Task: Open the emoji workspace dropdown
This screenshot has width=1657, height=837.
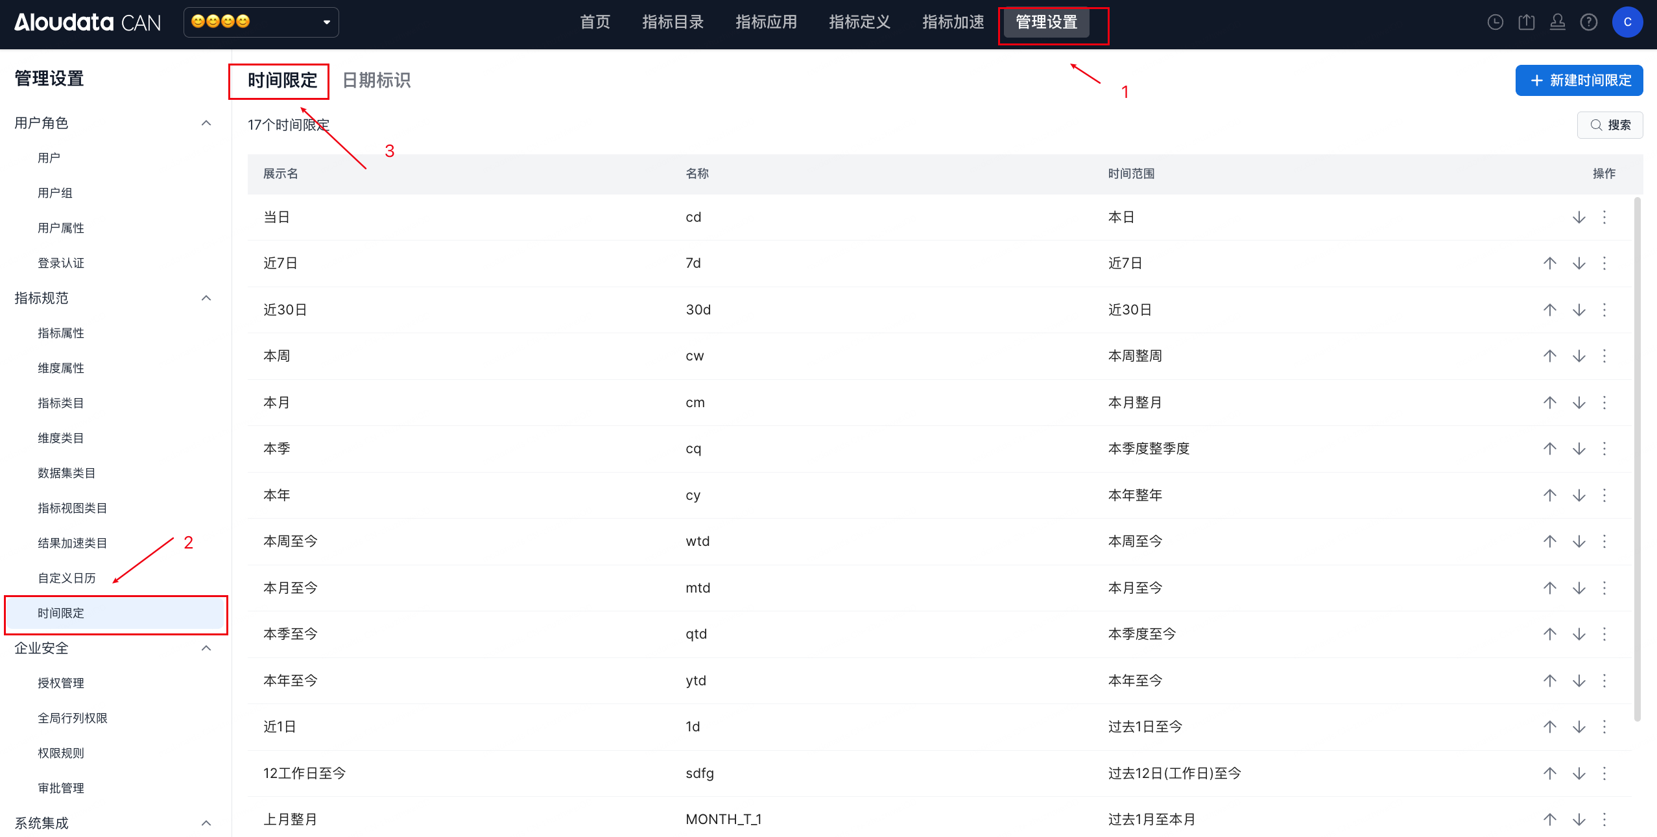Action: pyautogui.click(x=261, y=23)
